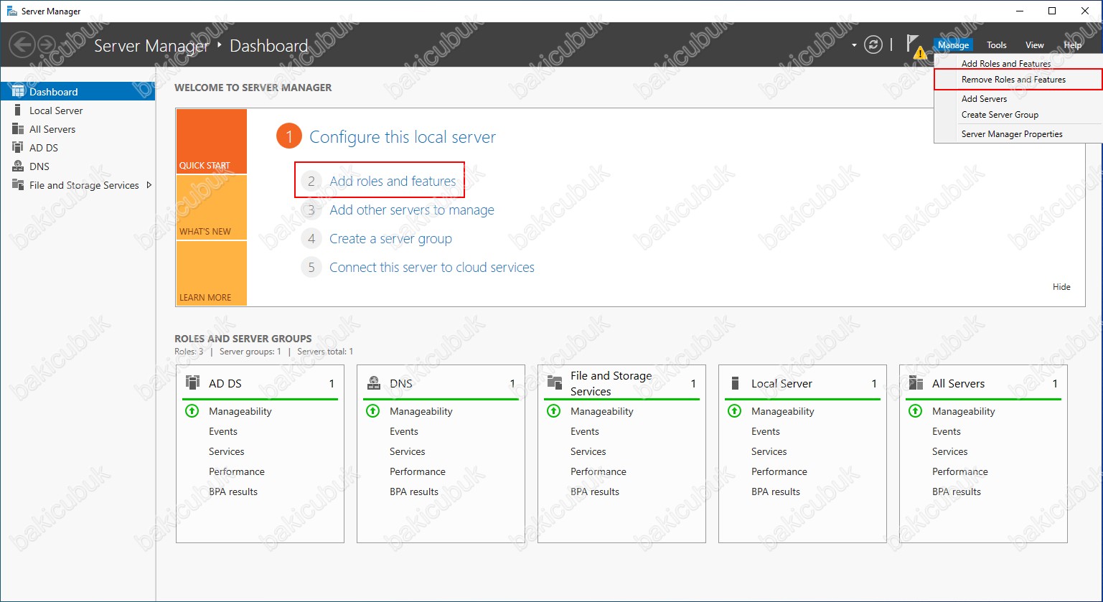Image resolution: width=1103 pixels, height=602 pixels.
Task: Select the AD DS icon in sidebar
Action: click(18, 147)
